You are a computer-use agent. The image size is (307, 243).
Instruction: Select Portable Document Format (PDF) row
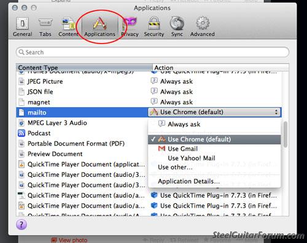(x=82, y=144)
